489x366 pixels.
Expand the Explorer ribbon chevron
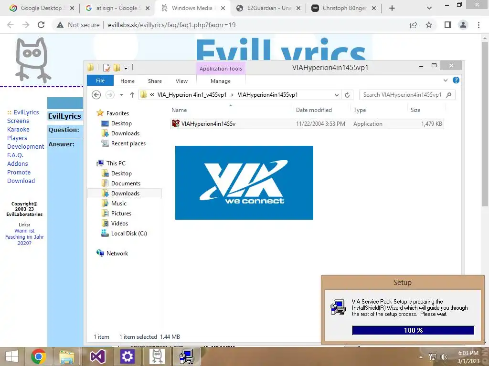pyautogui.click(x=446, y=80)
